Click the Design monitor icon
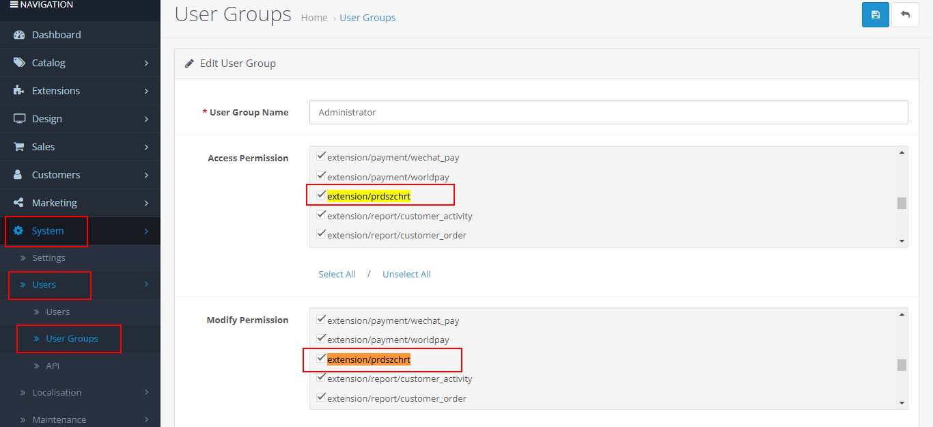Viewport: 933px width, 427px height. point(19,119)
